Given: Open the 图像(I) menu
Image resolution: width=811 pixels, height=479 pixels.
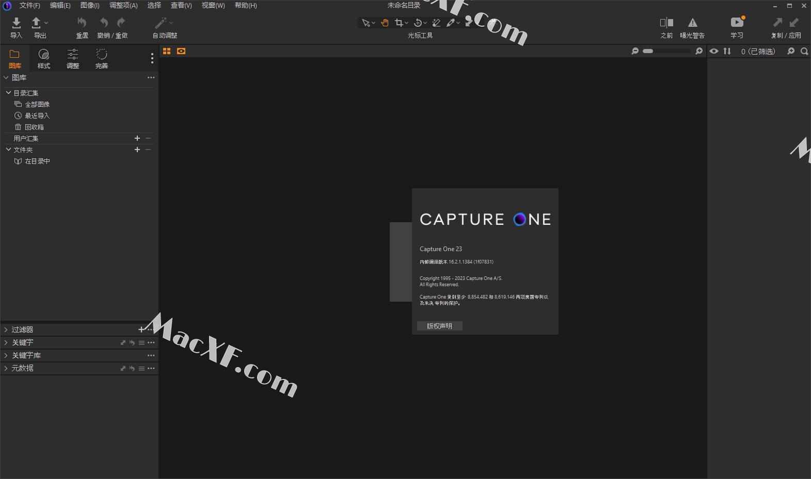Looking at the screenshot, I should coord(90,6).
